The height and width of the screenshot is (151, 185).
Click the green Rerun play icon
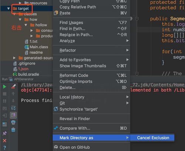4,87
